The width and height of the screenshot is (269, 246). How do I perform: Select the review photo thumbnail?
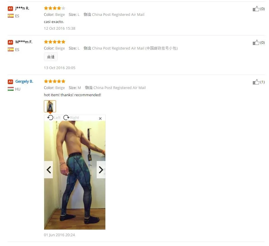click(50, 106)
